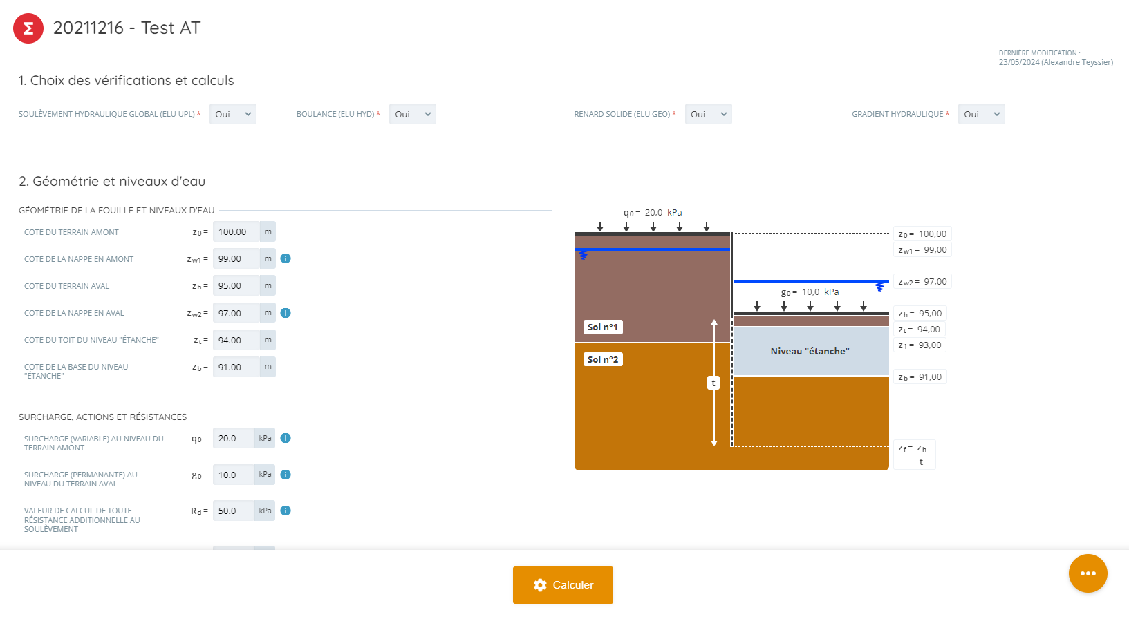Click the red sigma app logo
The image size is (1129, 619).
tap(28, 28)
